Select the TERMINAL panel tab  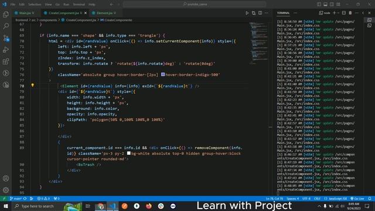(284, 13)
